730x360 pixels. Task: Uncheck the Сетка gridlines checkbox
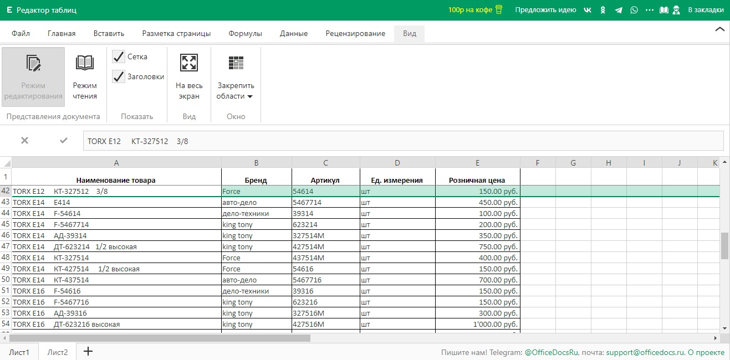[x=119, y=56]
